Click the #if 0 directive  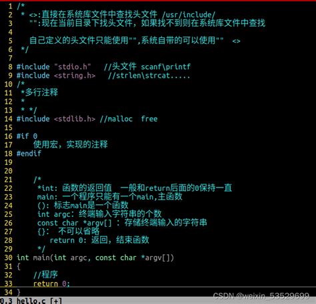(x=27, y=136)
